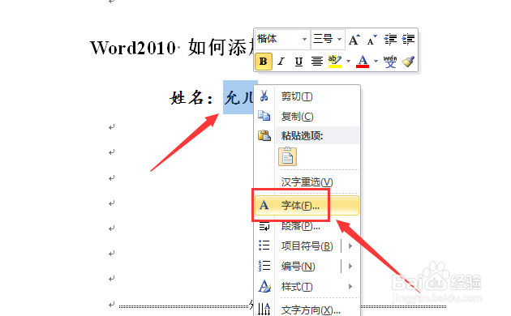Click the styles A icon
Screen dimensions: 511x316
pos(264,286)
